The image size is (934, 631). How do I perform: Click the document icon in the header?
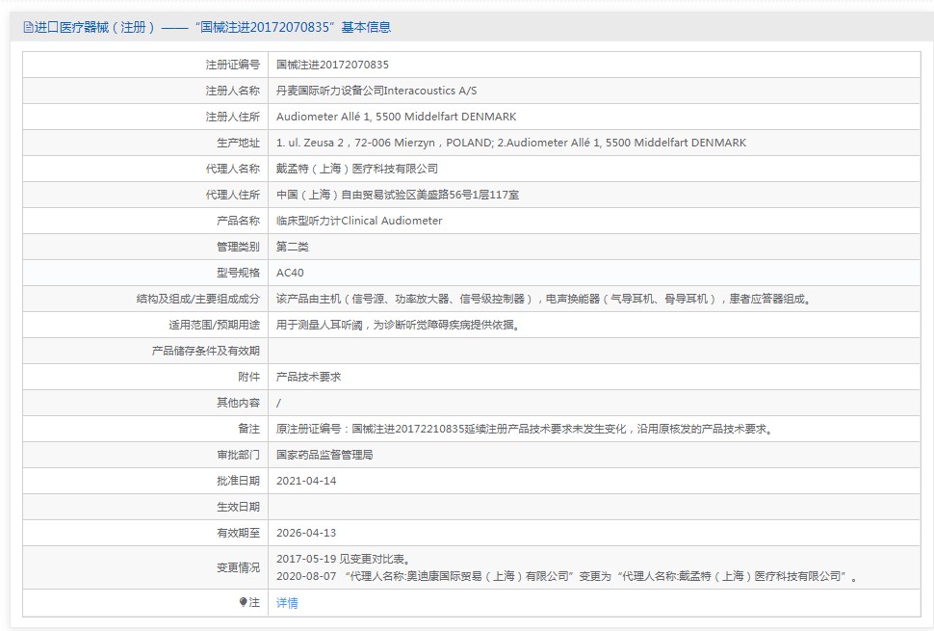tap(28, 28)
